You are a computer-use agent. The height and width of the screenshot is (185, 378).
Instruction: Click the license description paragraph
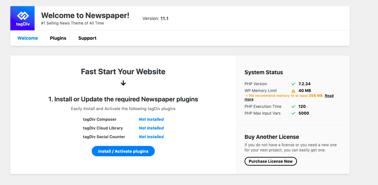(x=290, y=148)
